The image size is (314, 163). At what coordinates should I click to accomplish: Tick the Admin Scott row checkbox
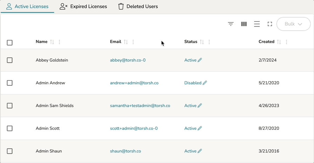point(10,128)
